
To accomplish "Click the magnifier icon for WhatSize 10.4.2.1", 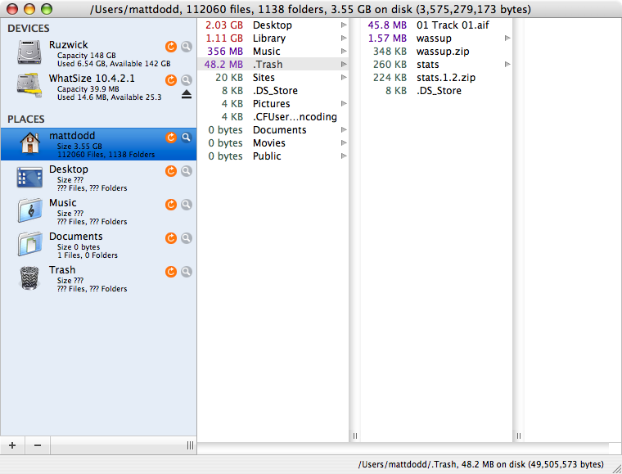I will point(187,80).
